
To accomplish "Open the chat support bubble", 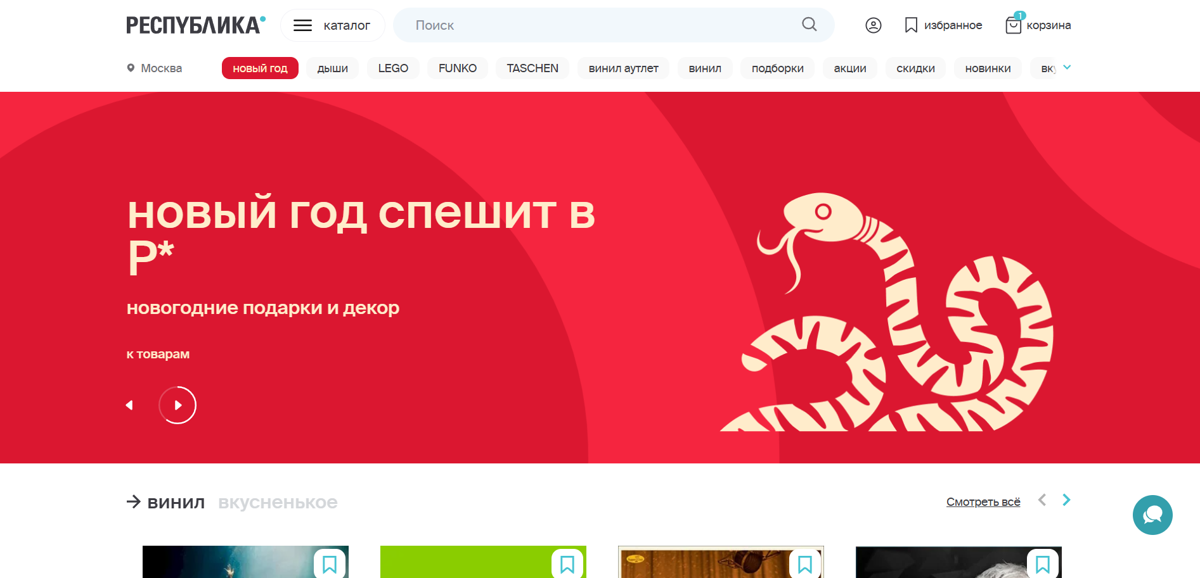I will tap(1152, 515).
